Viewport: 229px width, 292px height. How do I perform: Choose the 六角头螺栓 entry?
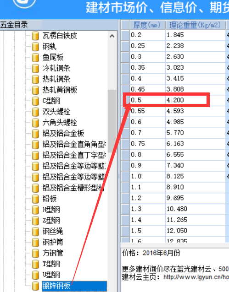(x=60, y=122)
